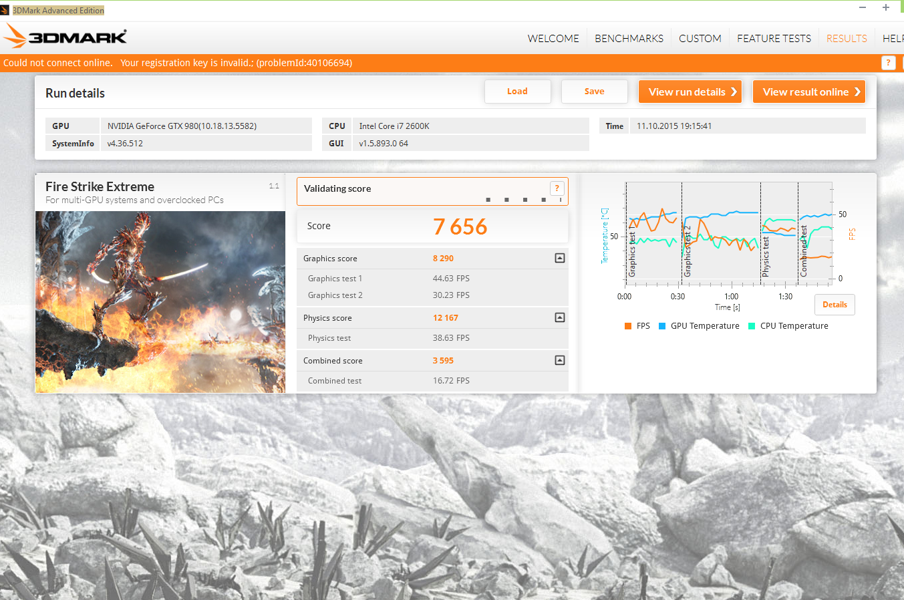Collapse the Physics score section
The width and height of the screenshot is (904, 600).
click(560, 317)
